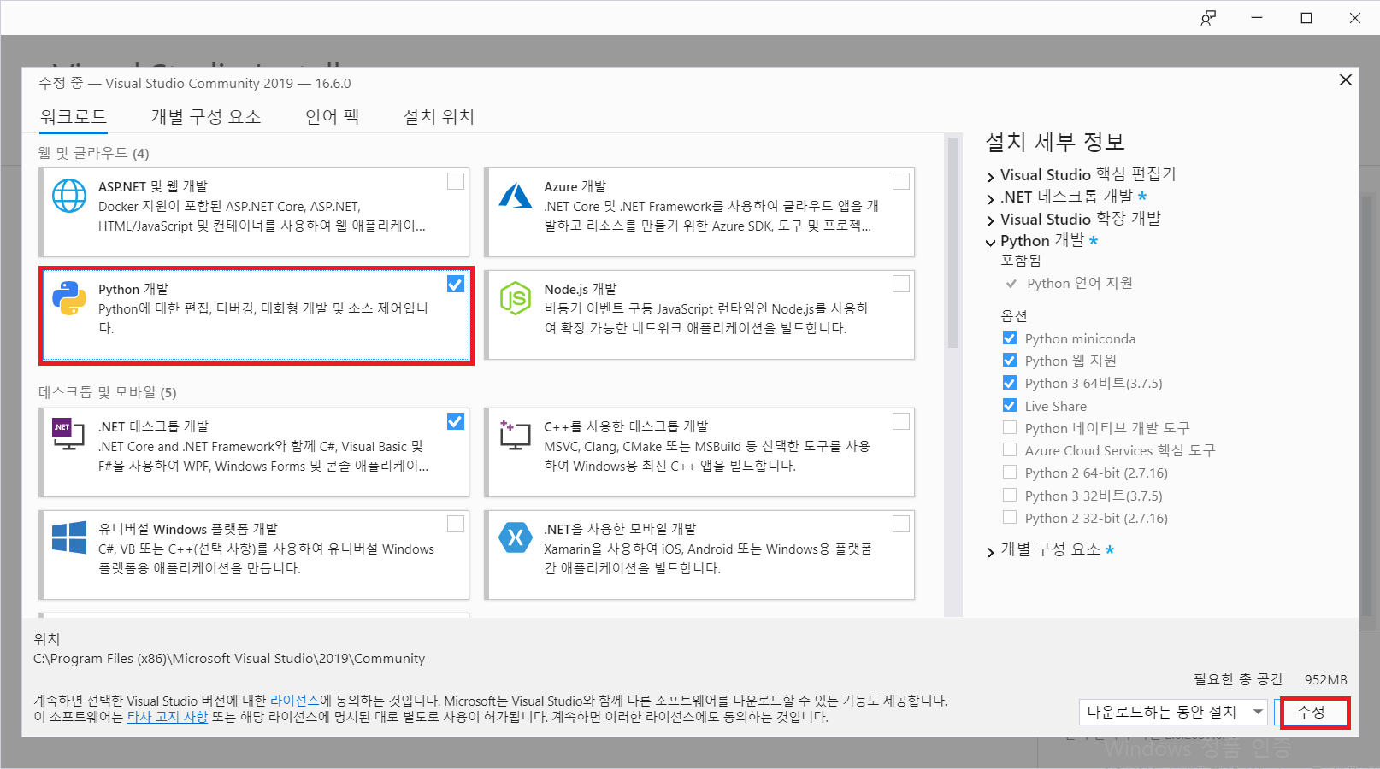
Task: Click the workload list vertical scrollbar
Action: point(952,243)
